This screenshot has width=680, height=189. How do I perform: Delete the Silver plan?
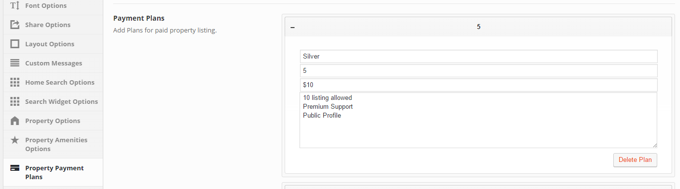click(x=635, y=160)
